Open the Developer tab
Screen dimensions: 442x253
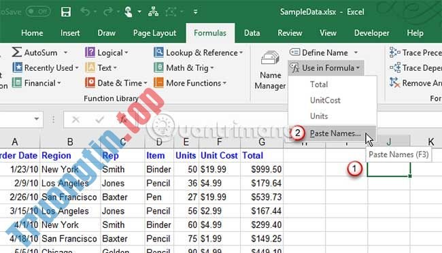(x=371, y=33)
